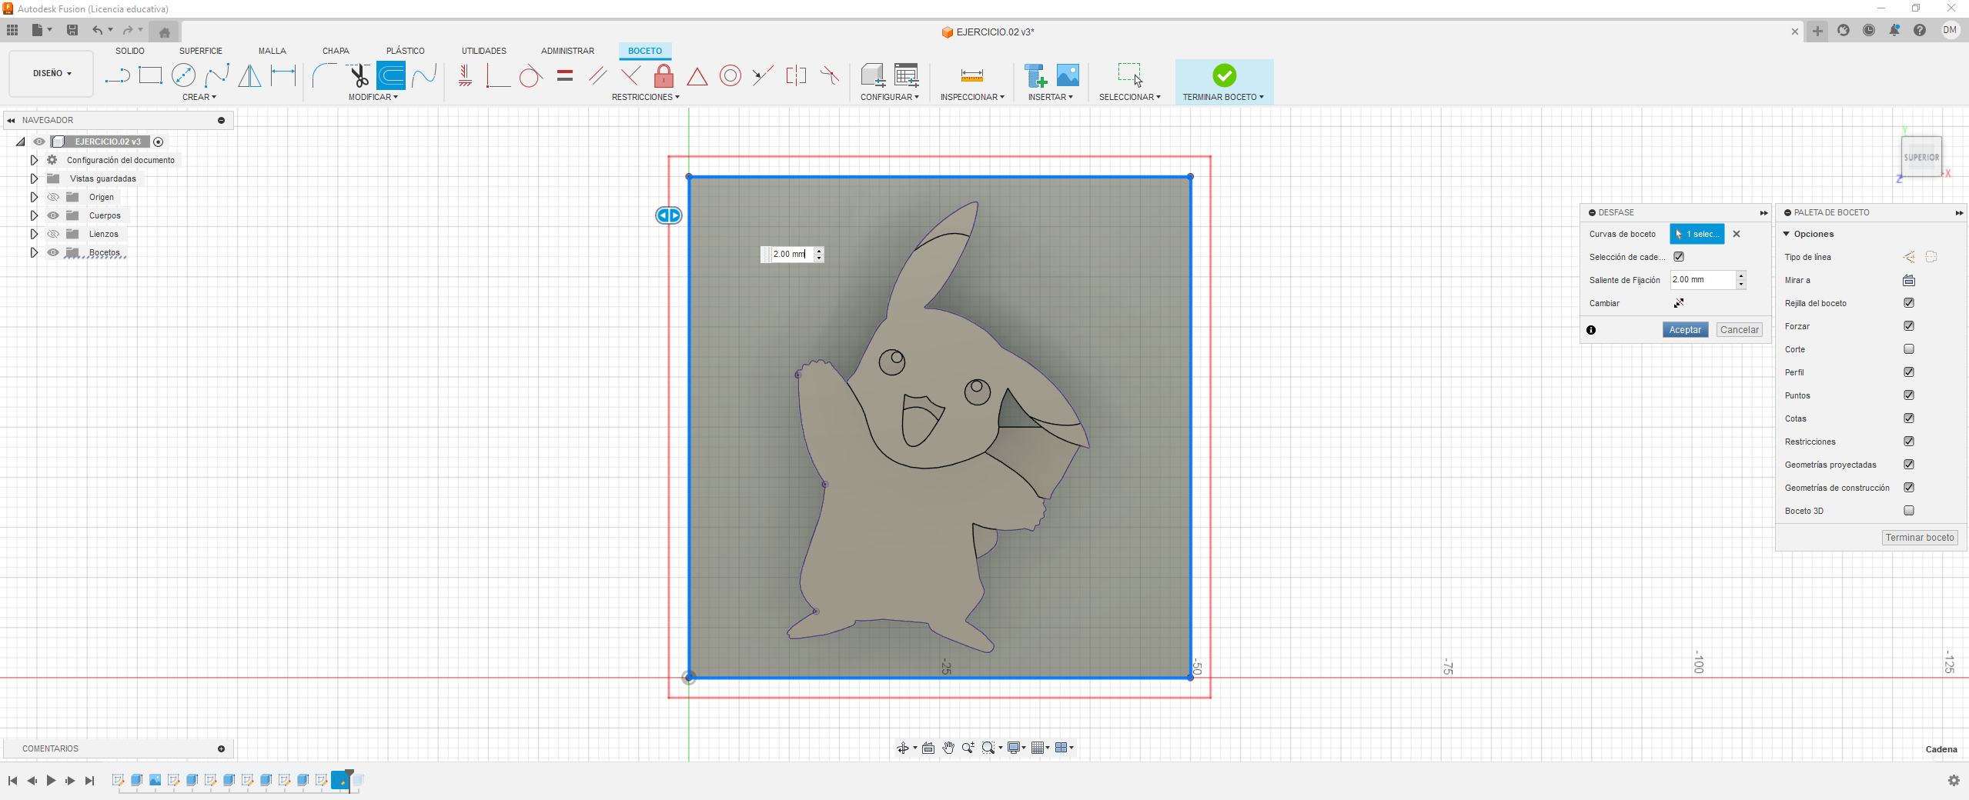The width and height of the screenshot is (1969, 800).
Task: Select the Mirror (Simetría) tool
Action: [x=250, y=75]
